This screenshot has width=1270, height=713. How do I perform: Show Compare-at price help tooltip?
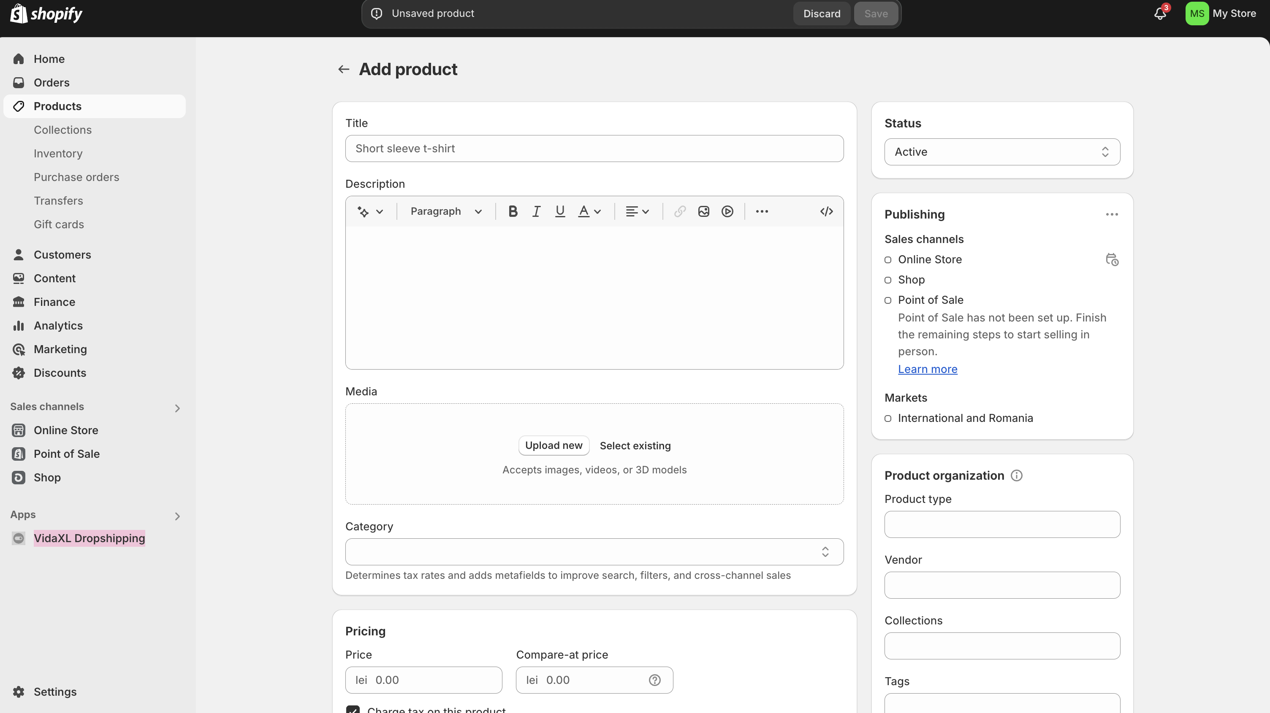click(x=655, y=680)
